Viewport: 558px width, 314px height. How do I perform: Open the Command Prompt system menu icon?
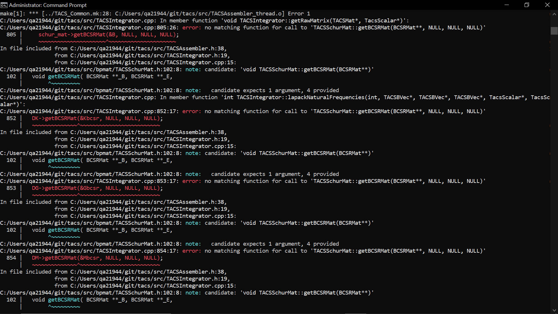(4, 5)
